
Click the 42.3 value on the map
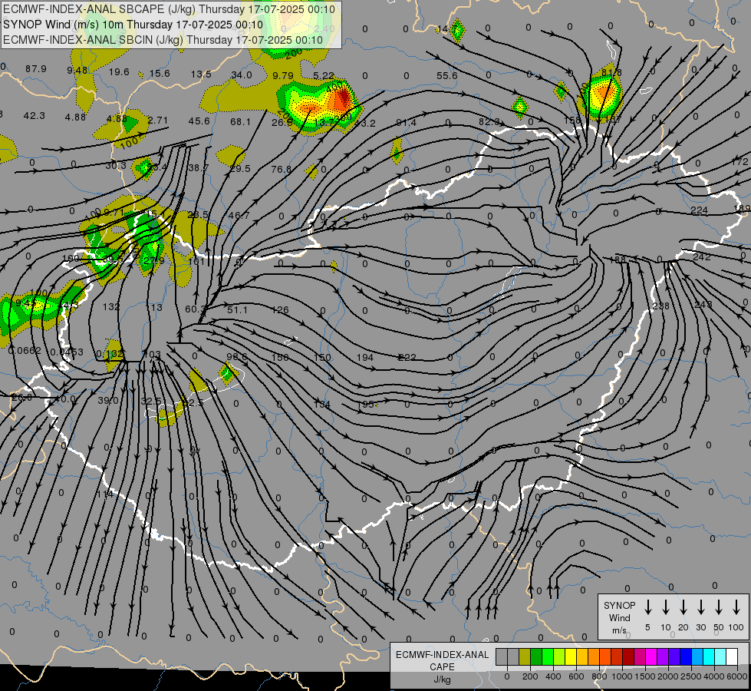[x=34, y=116]
